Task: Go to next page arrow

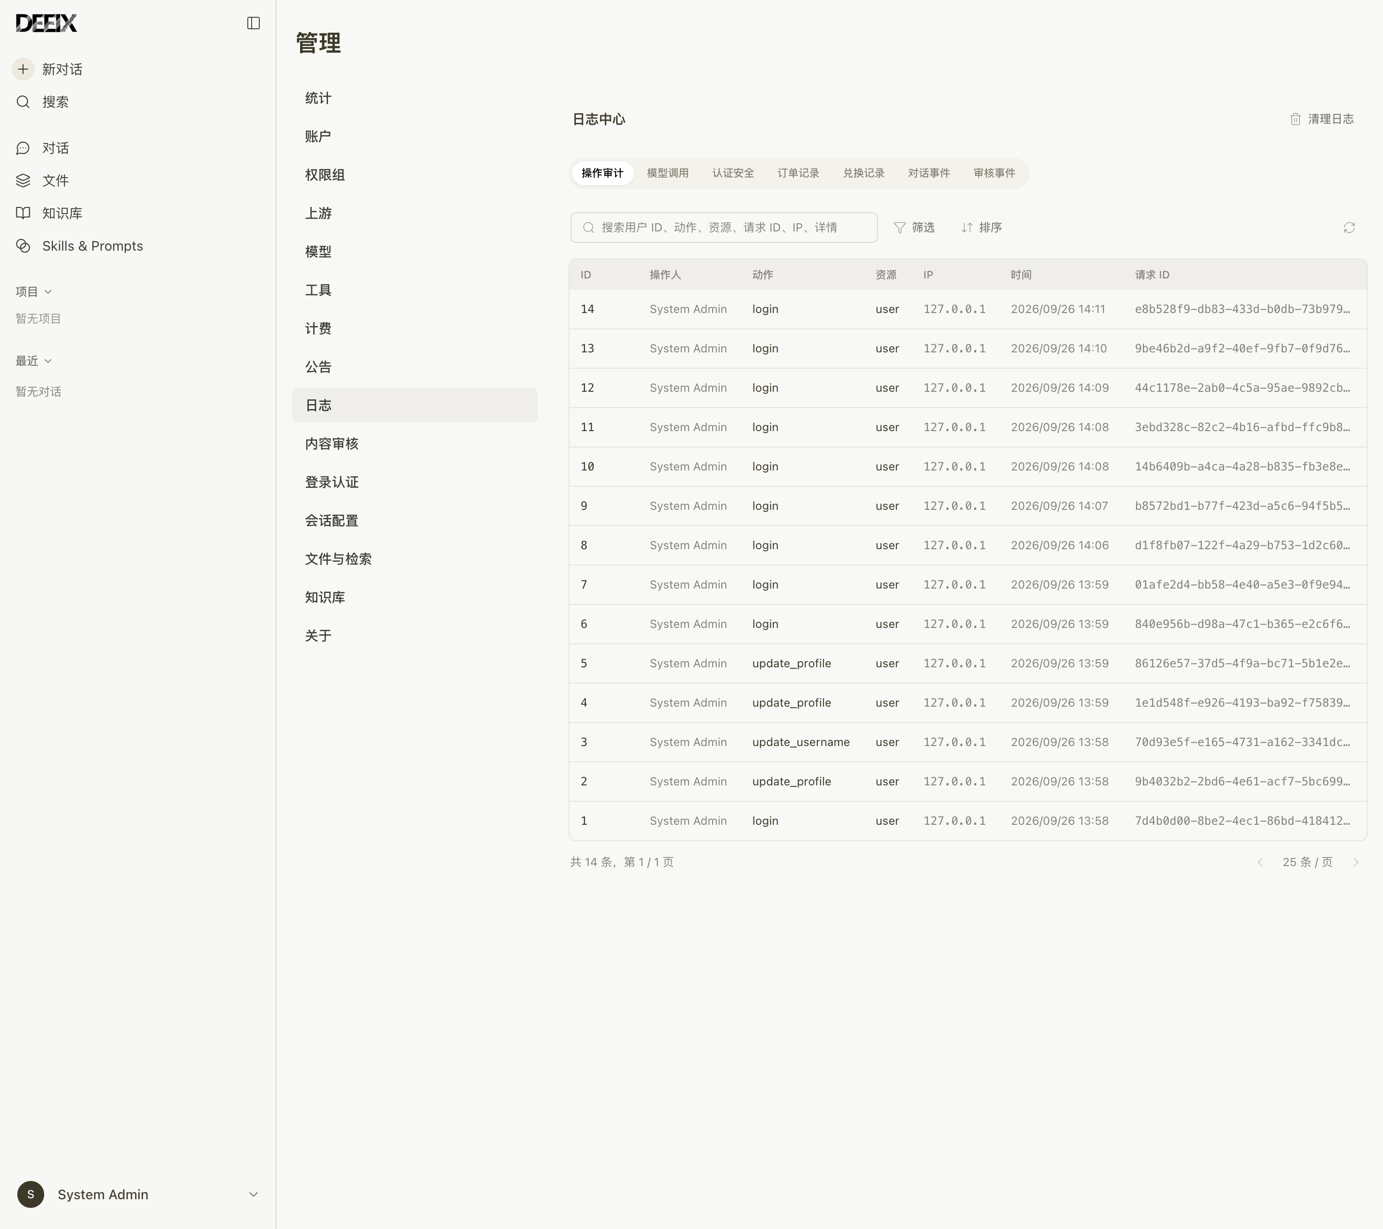Action: [1356, 862]
